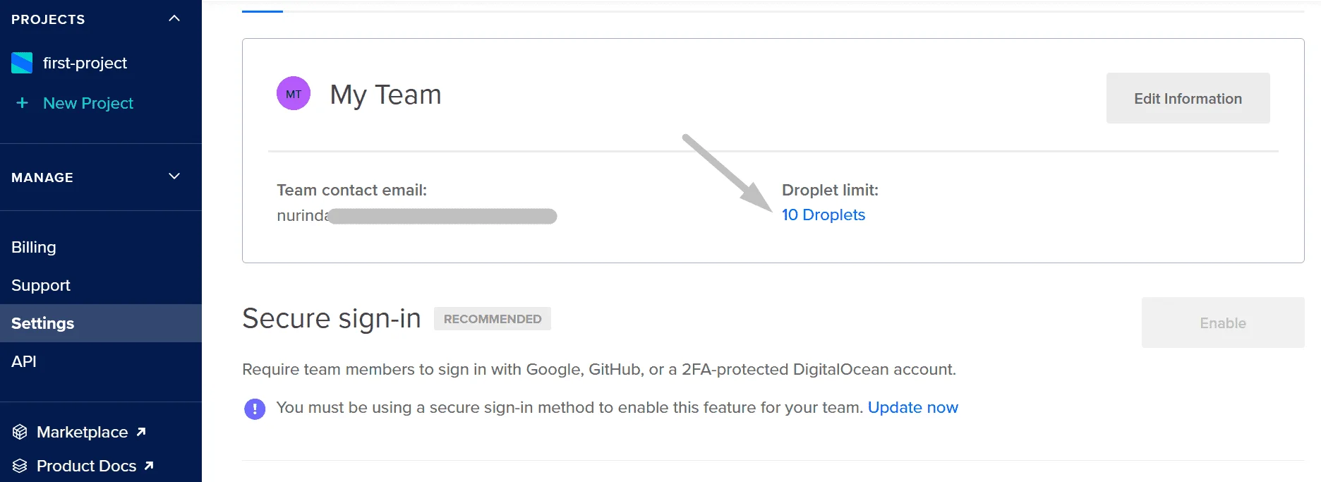Follow the Update now link
1321x482 pixels.
[x=913, y=407]
